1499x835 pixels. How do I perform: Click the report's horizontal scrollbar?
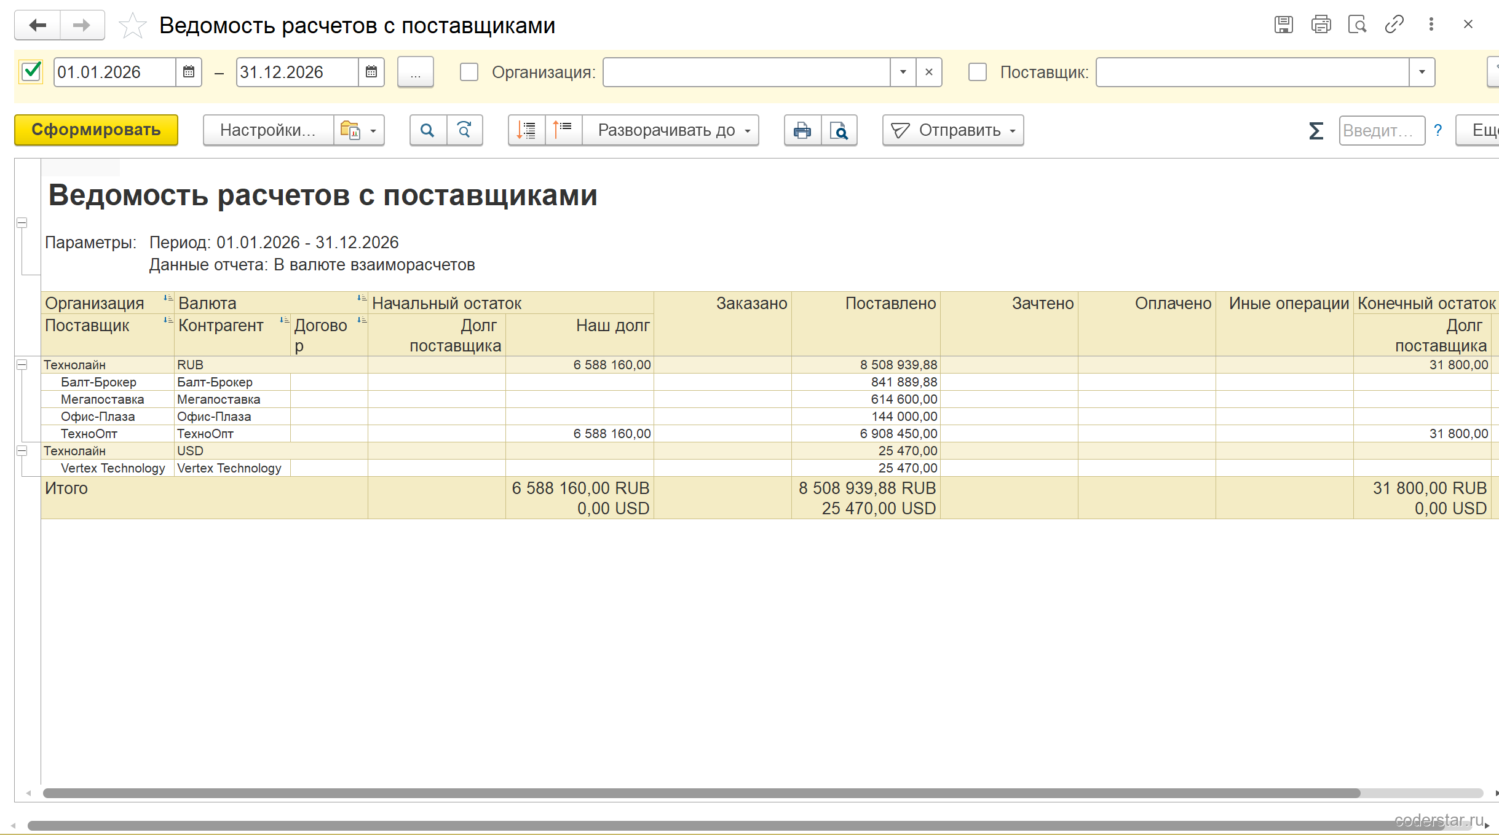pyautogui.click(x=701, y=793)
